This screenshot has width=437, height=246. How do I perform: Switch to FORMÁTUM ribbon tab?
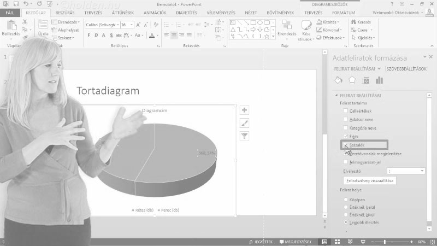pos(344,13)
